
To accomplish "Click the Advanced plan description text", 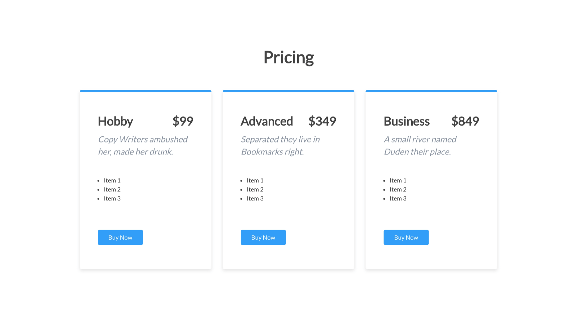I will point(281,145).
